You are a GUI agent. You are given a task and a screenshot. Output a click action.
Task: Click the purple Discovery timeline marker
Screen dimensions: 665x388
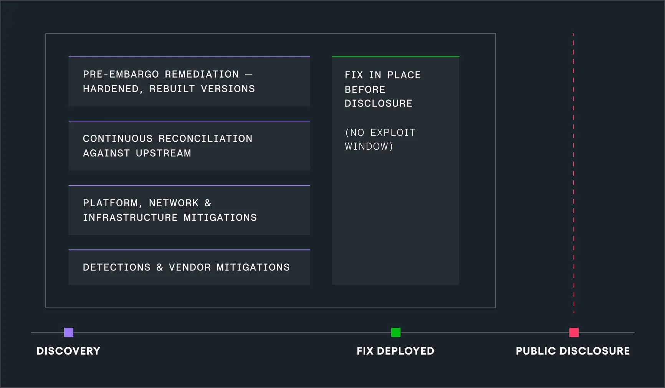69,332
